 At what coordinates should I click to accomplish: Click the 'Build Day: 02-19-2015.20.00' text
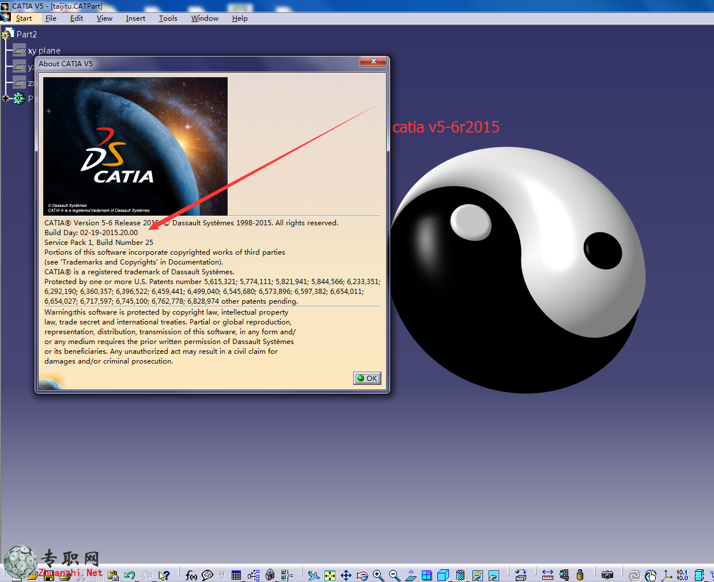click(91, 233)
